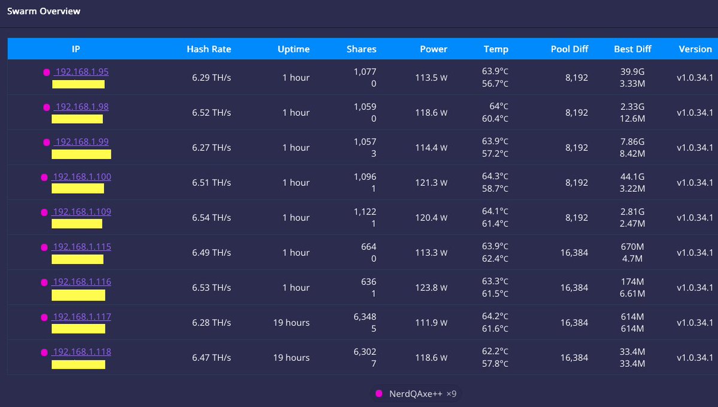Viewport: 718px width, 407px height.
Task: Open miner link 192.168.1.116
Action: pos(81,282)
